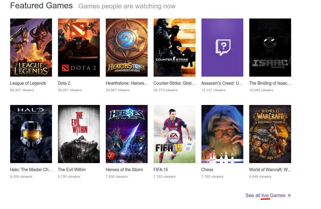The image size is (321, 209).
Task: Click the 7,830 viewers count
Action: [x=117, y=177]
